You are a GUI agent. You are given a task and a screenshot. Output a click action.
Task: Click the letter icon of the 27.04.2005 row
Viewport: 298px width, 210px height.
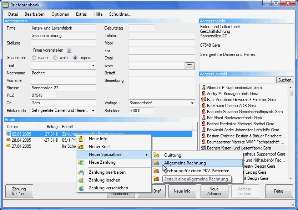(8, 146)
